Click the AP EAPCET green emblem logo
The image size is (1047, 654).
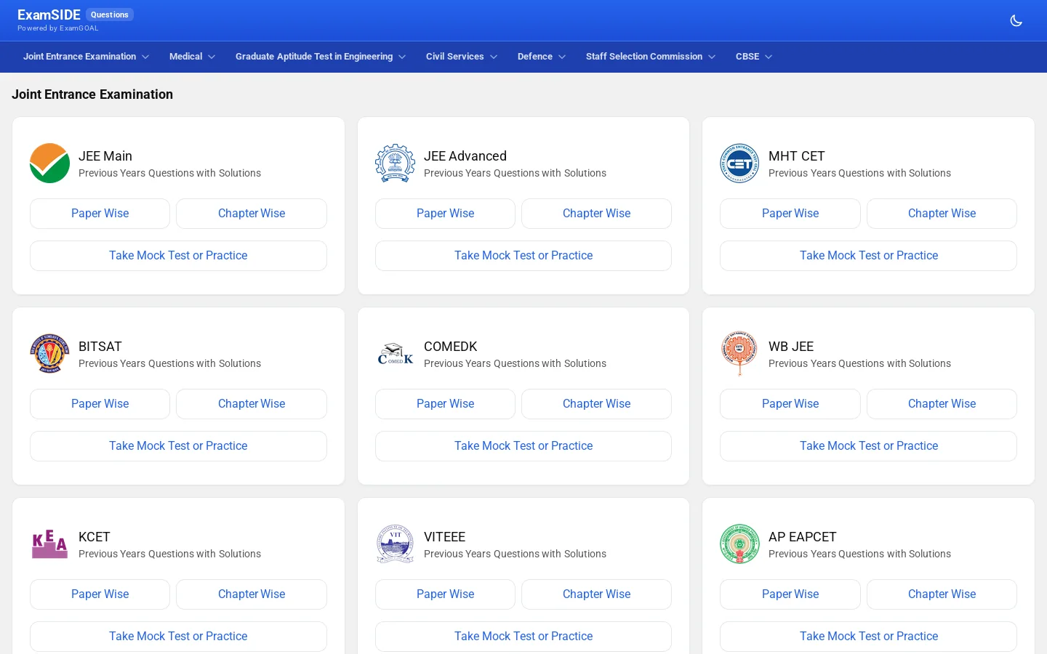739,544
